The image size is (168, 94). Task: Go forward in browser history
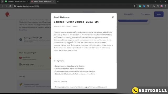pyautogui.click(x=6, y=6)
